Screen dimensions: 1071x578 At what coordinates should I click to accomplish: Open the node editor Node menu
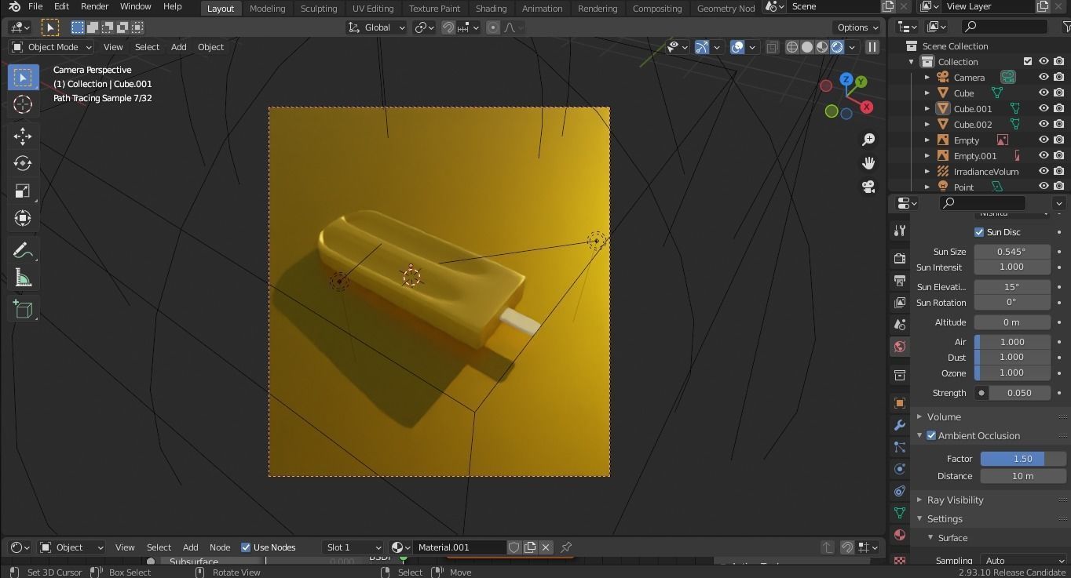220,547
